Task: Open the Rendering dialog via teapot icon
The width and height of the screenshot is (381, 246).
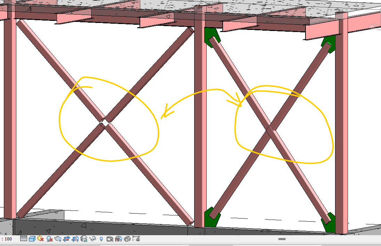Action: [x=57, y=239]
